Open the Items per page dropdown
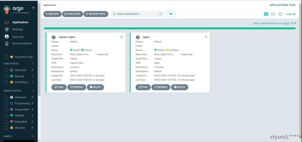Image resolution: width=302 pixels, height=142 pixels. click(283, 23)
